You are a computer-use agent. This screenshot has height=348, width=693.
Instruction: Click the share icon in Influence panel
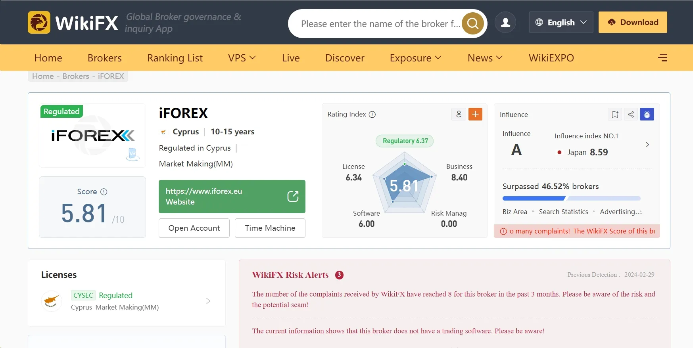coord(631,114)
